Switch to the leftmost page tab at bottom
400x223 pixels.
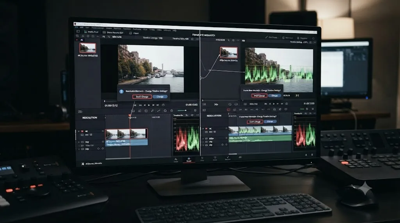click(x=176, y=160)
